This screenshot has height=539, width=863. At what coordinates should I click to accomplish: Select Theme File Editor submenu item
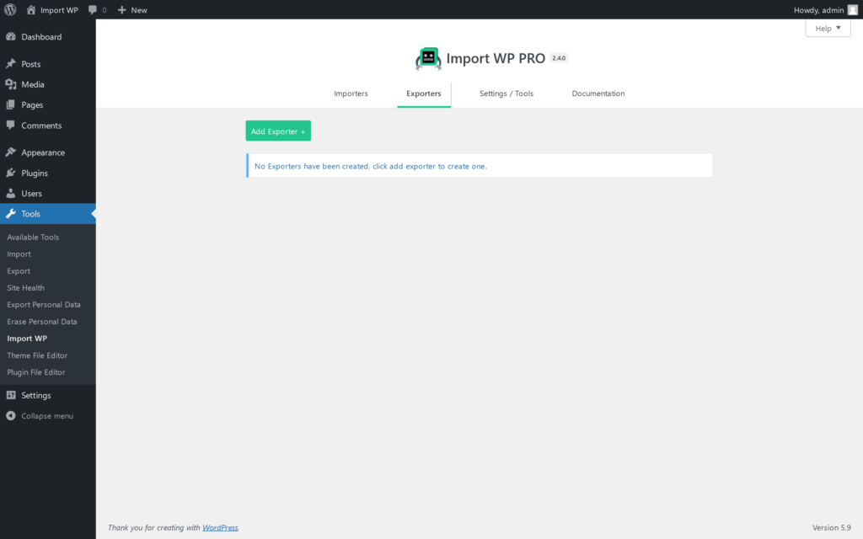point(37,355)
